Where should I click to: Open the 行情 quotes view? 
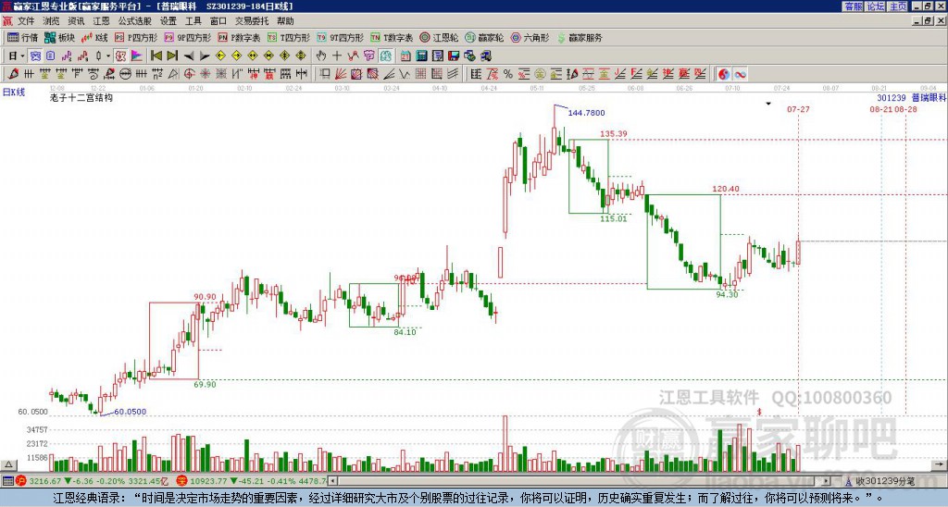(x=23, y=37)
